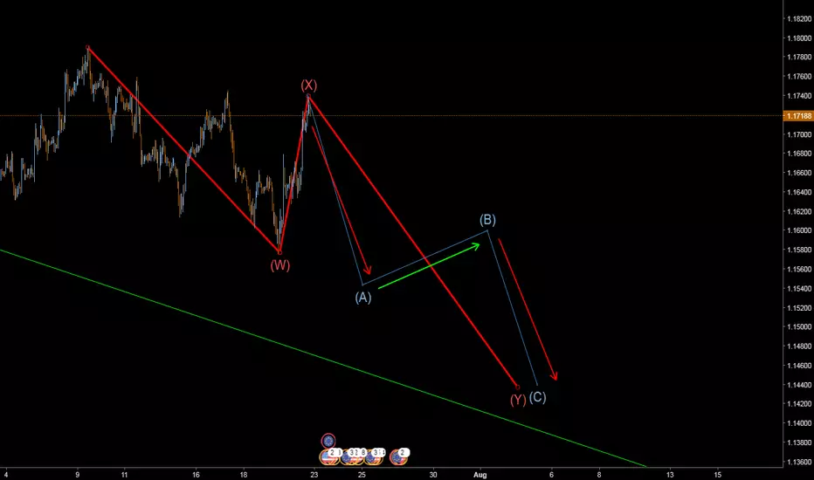The height and width of the screenshot is (480, 814).
Task: Click the 1.14000 price axis label
Action: click(799, 423)
